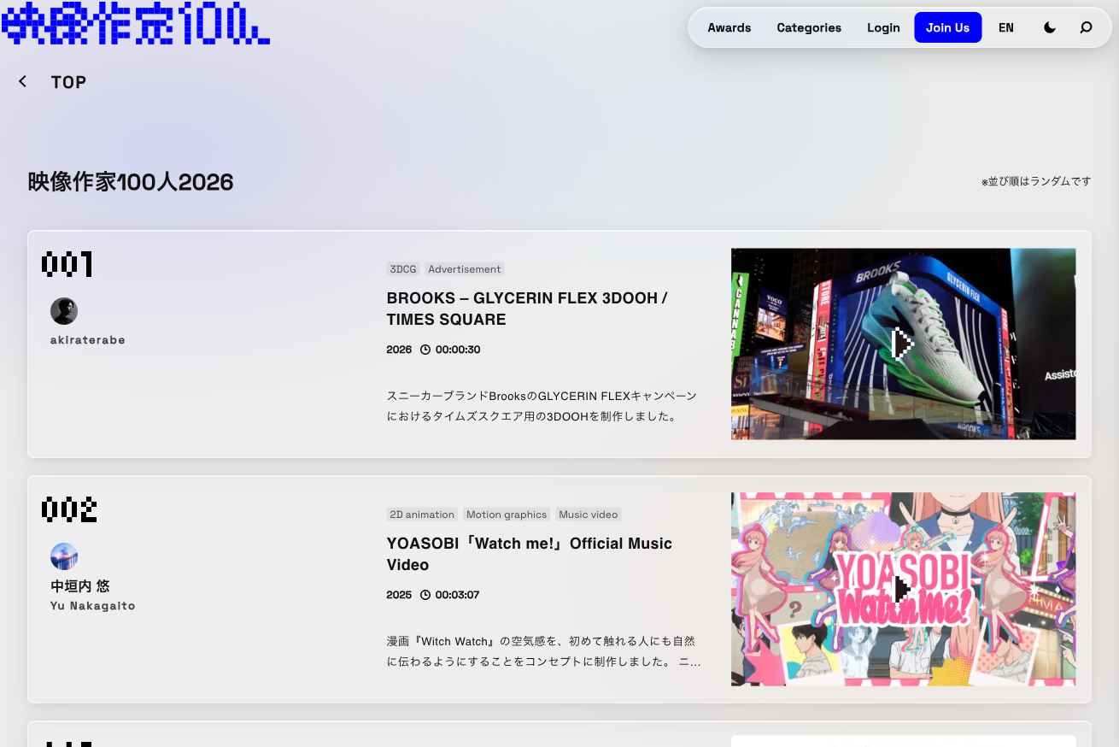Filter by the Motion graphics tag

(x=507, y=515)
